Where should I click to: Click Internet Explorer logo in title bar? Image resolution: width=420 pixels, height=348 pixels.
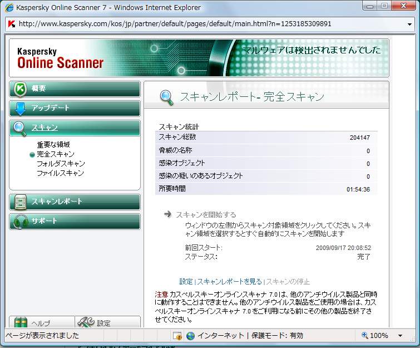point(9,7)
